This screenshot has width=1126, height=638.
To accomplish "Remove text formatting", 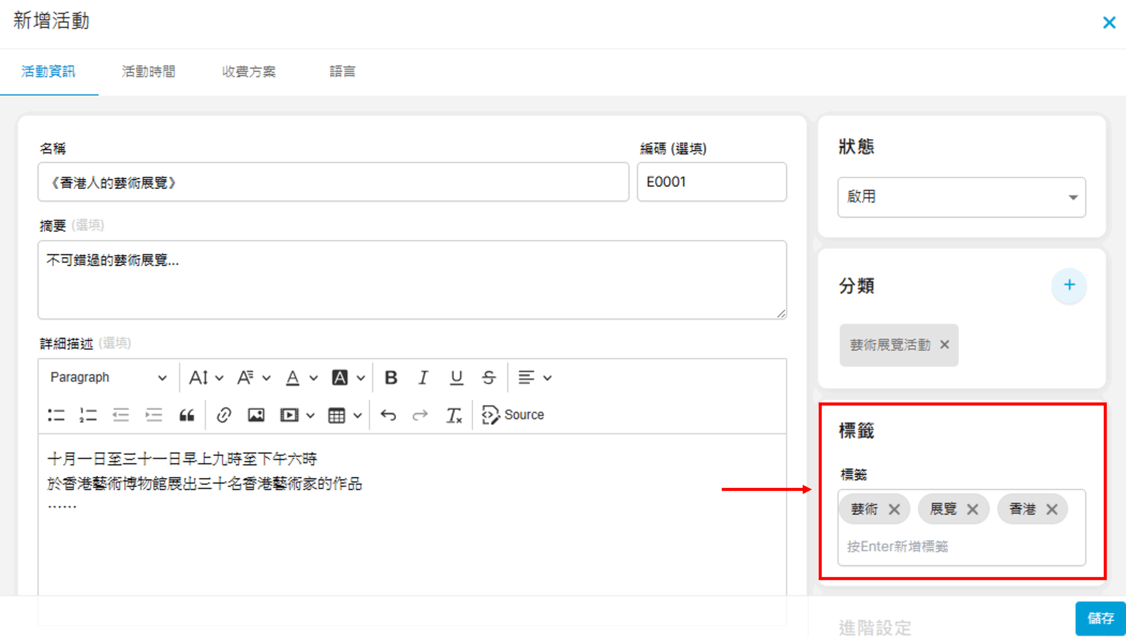I will click(453, 415).
